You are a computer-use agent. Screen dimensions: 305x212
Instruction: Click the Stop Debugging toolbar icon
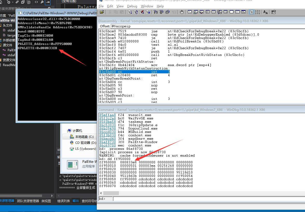pyautogui.click(x=142, y=12)
